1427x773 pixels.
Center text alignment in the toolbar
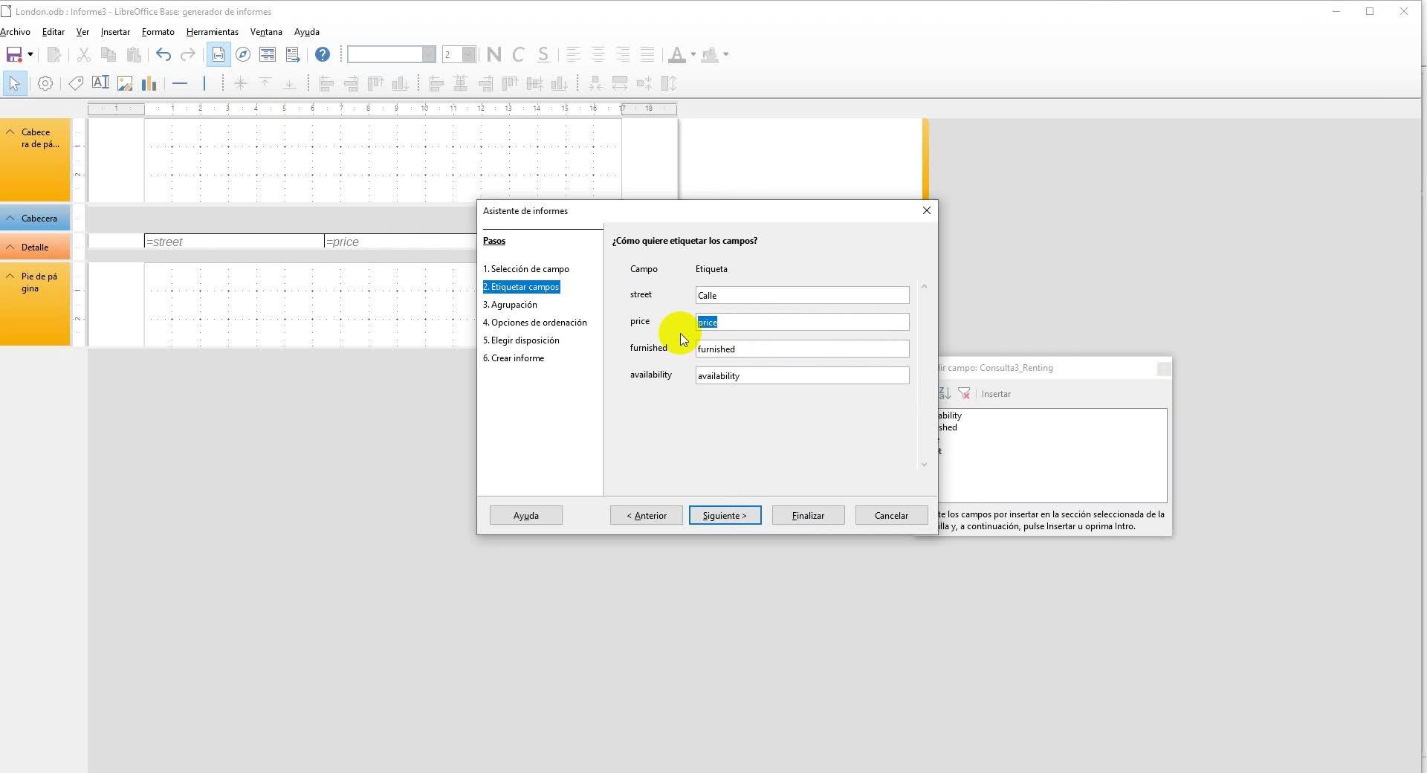(x=598, y=54)
